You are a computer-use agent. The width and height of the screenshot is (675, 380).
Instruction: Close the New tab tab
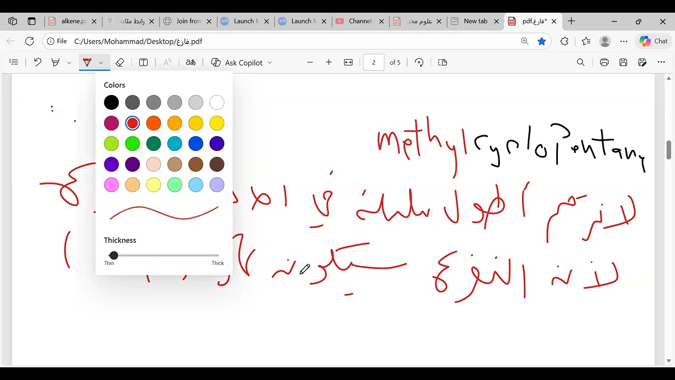(496, 22)
